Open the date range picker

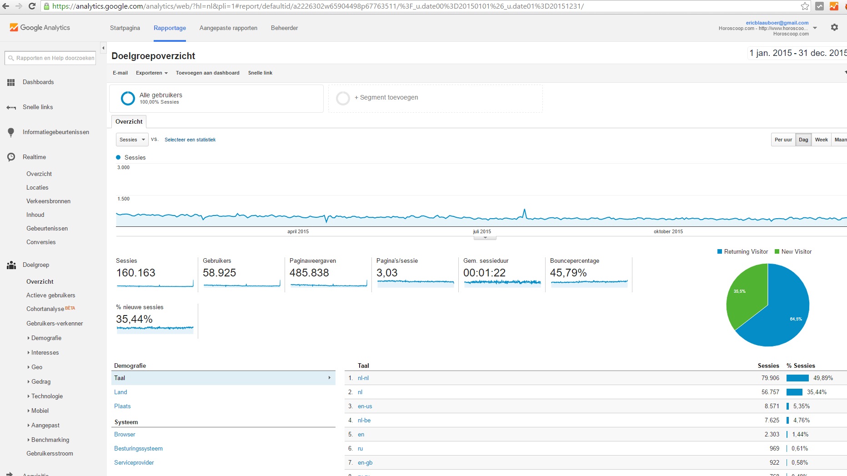tap(797, 53)
